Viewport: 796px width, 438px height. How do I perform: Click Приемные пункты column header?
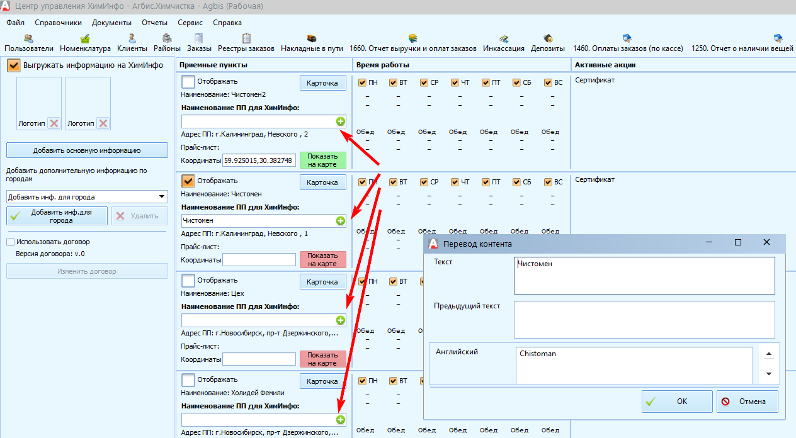tap(264, 65)
